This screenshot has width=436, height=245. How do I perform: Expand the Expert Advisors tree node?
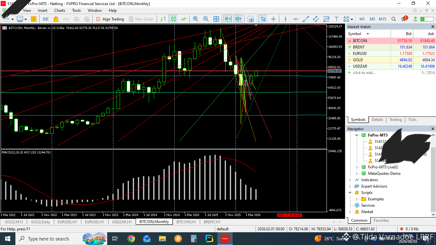(x=350, y=186)
